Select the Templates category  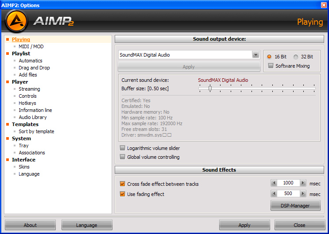point(25,124)
